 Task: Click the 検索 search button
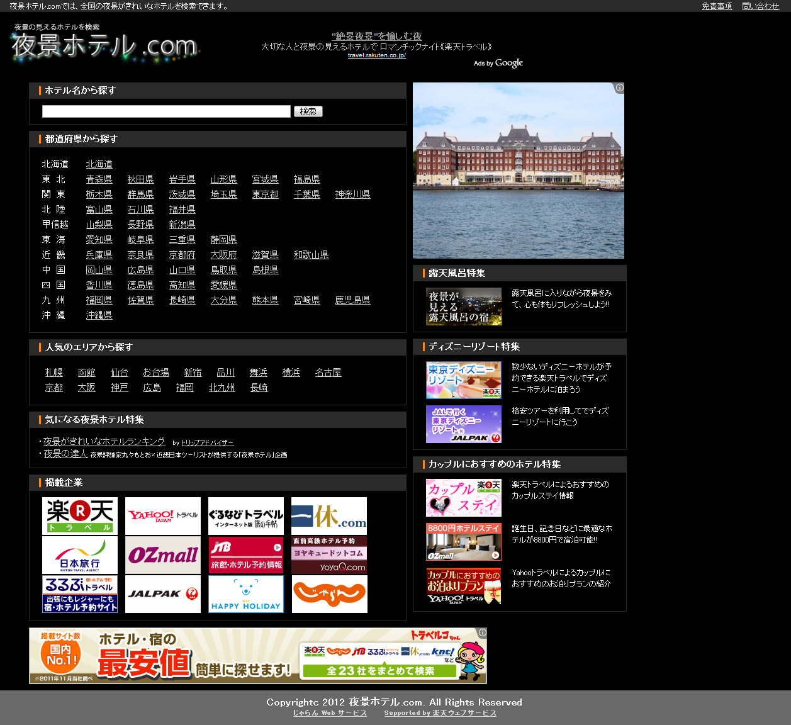coord(308,111)
